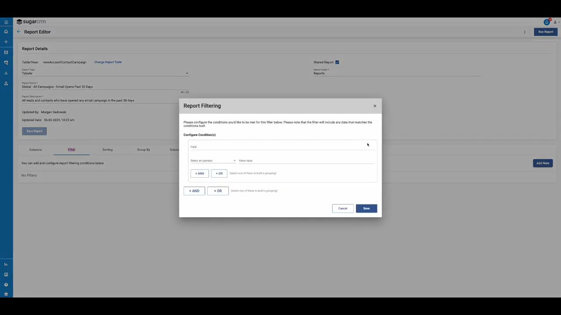The image size is (561, 315).
Task: Select the Filter tab
Action: (71, 150)
